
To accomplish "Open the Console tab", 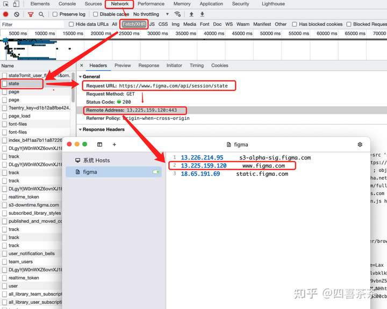I will (x=67, y=4).
